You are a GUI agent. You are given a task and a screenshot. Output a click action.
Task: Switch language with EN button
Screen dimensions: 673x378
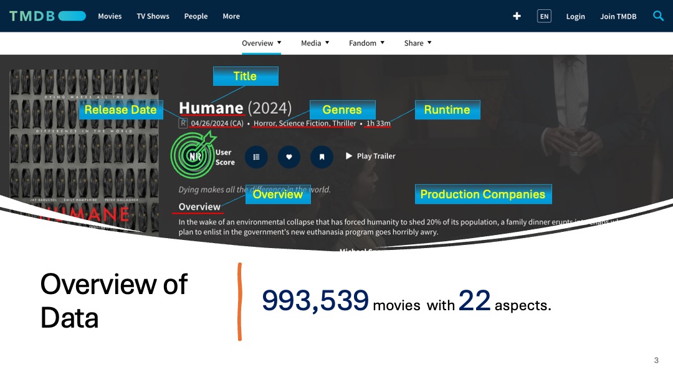(x=544, y=16)
